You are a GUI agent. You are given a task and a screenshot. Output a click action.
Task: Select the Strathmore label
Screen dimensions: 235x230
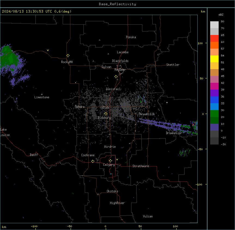141,166
